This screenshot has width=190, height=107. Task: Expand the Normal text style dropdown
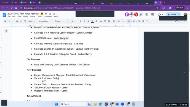click(x=45, y=21)
